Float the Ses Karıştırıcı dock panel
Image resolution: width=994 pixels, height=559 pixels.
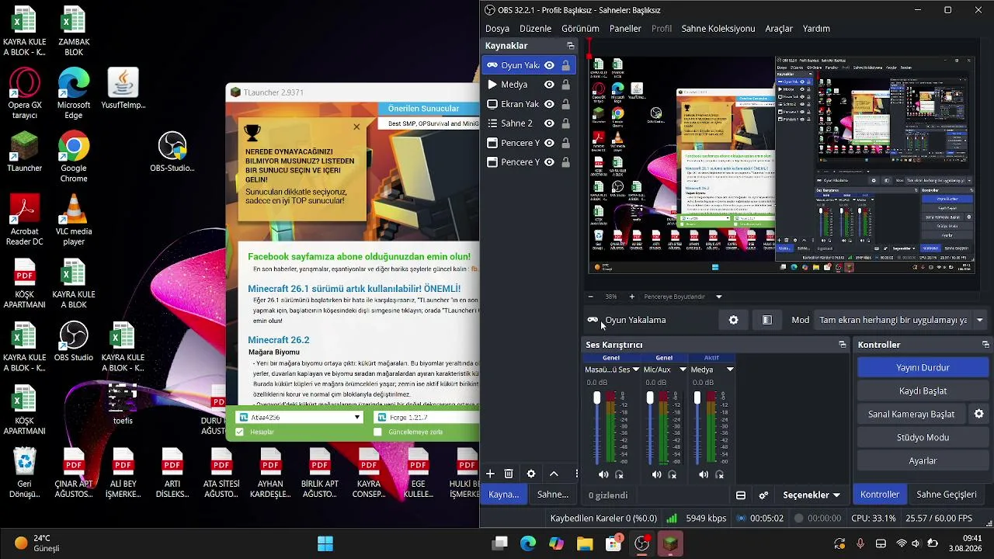(x=843, y=345)
